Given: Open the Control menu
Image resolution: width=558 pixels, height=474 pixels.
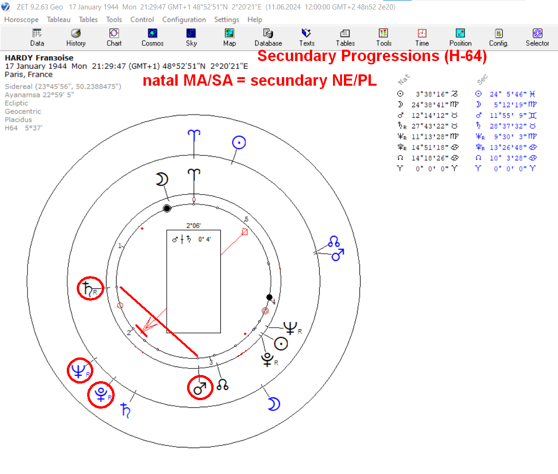Looking at the screenshot, I should pos(142,19).
